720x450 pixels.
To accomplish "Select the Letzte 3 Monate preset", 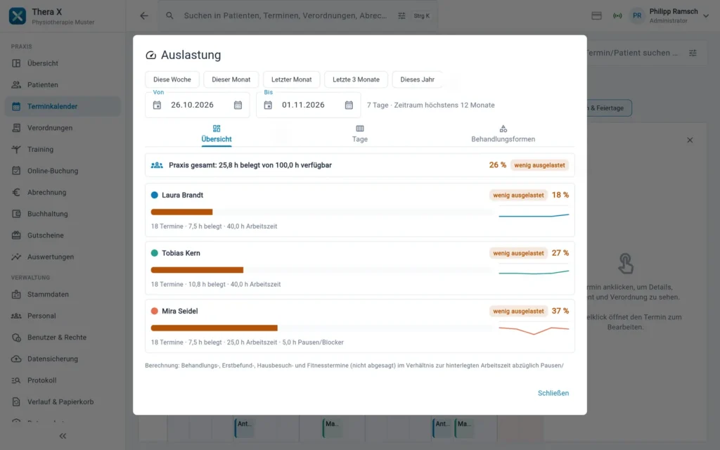I will (356, 79).
